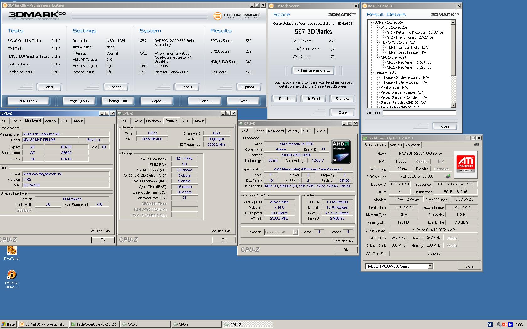
Task: Click the DRAM Frequency value 621.4 MHz
Action: click(x=184, y=159)
